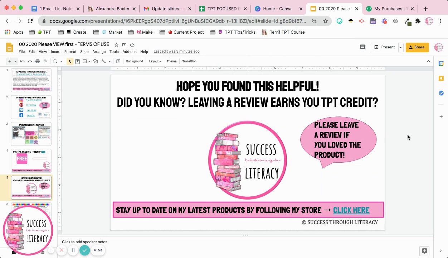Screen dimensions: 448x258
Task: Open the Line type dropdown arrow
Action: coord(109,61)
